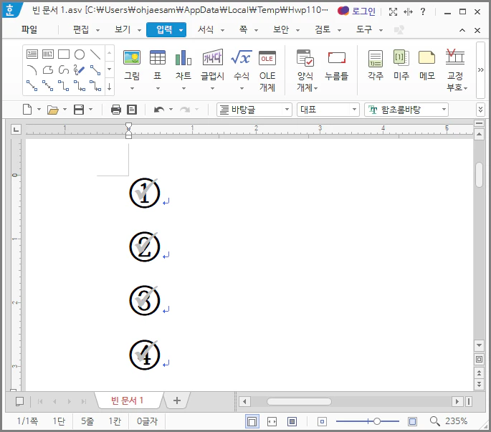The image size is (491, 432).
Task: Toggle the page outline view button
Action: click(252, 421)
